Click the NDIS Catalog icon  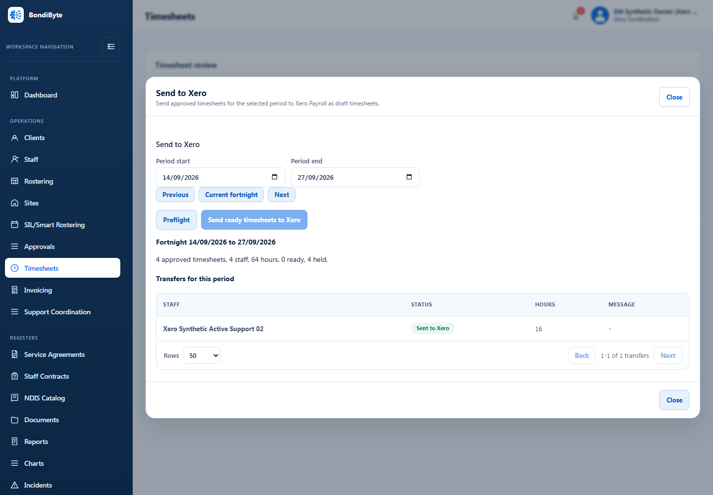pos(15,398)
